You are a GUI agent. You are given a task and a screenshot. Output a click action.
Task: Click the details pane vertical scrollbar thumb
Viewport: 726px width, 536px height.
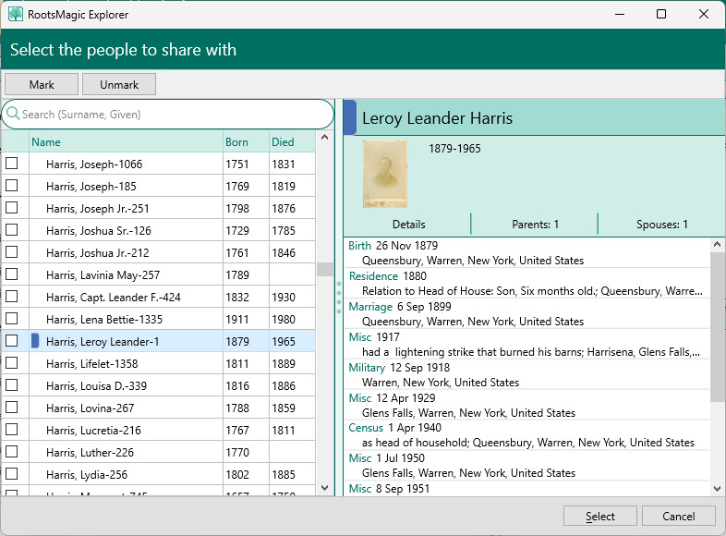[x=718, y=326]
